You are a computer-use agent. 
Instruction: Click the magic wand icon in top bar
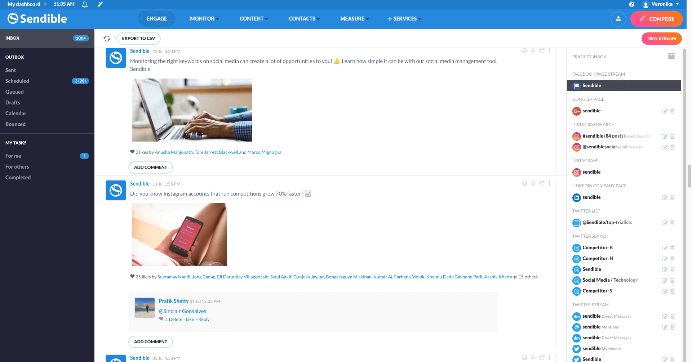100,4
